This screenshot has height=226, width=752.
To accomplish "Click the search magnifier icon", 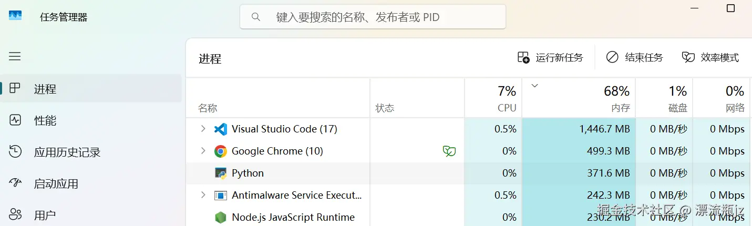I will [x=256, y=17].
